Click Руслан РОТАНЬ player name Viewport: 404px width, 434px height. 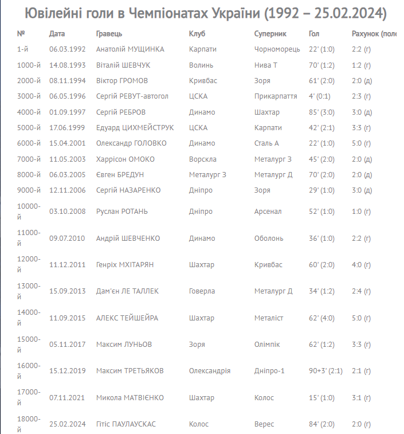click(x=122, y=212)
